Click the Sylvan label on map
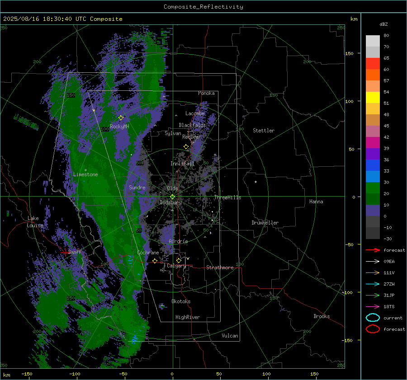The image size is (407, 380). [173, 133]
